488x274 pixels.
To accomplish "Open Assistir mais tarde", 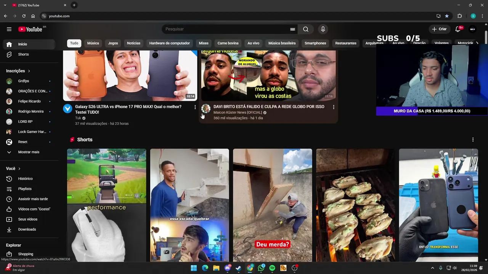I will (29, 199).
